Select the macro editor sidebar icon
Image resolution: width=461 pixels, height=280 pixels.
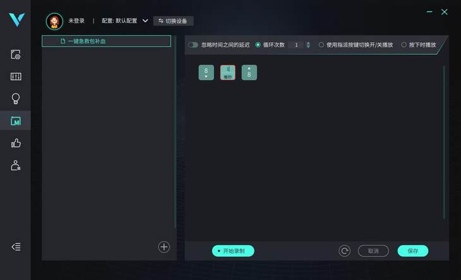point(16,120)
